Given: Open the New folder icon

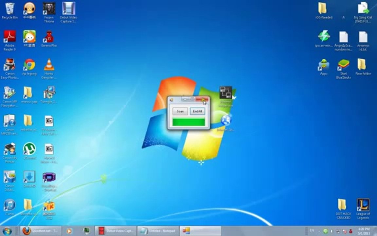Looking at the screenshot, I should coord(363,67).
